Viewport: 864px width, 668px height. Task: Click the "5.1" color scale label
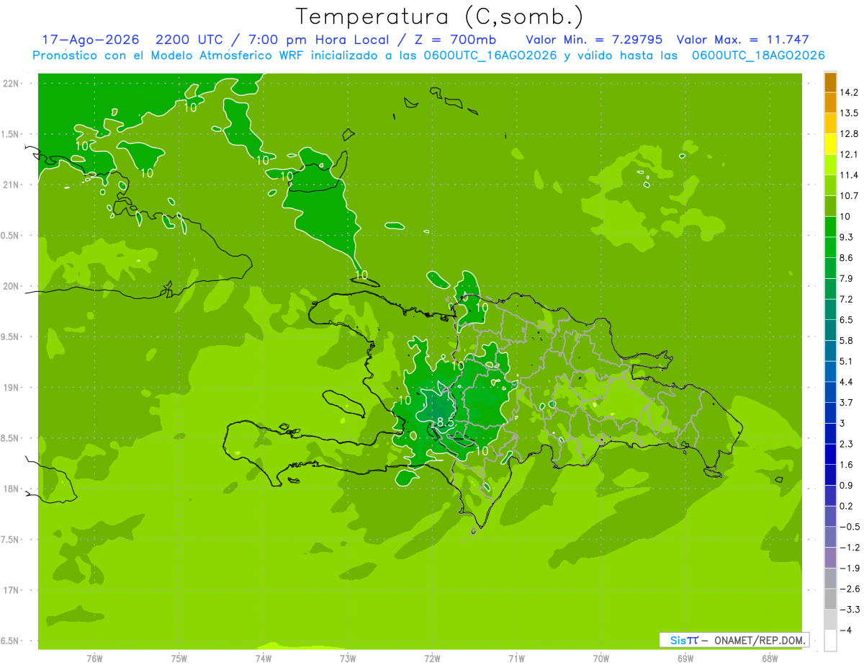[x=847, y=361]
